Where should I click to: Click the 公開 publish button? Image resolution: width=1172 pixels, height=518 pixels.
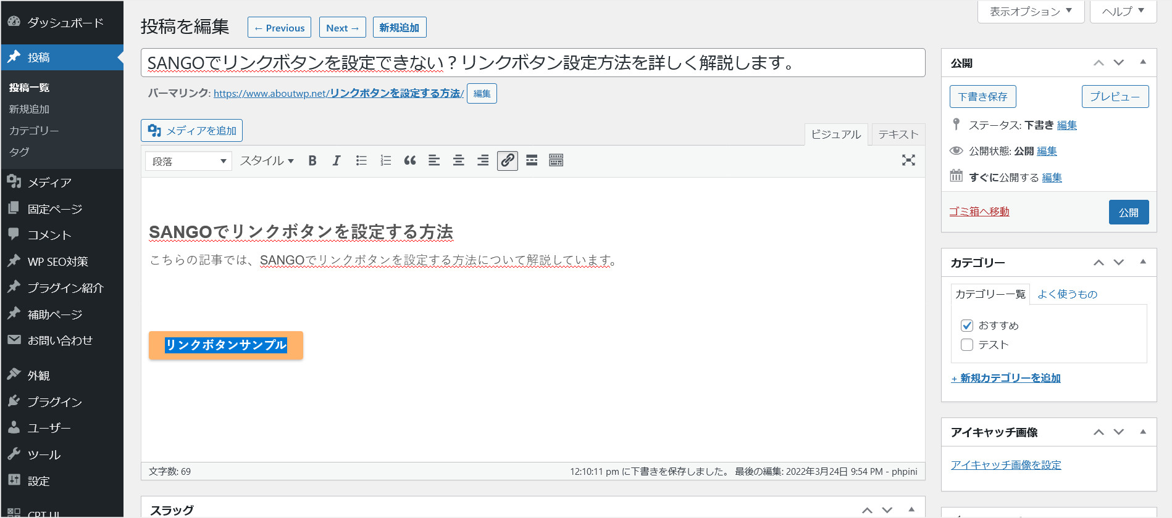1128,212
